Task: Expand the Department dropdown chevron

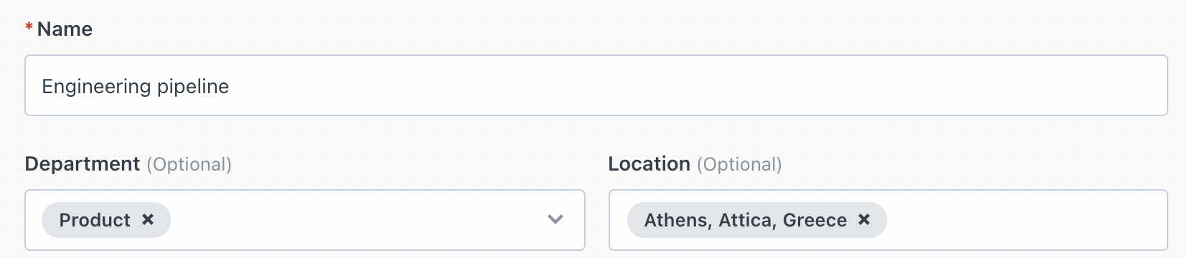Action: tap(555, 219)
